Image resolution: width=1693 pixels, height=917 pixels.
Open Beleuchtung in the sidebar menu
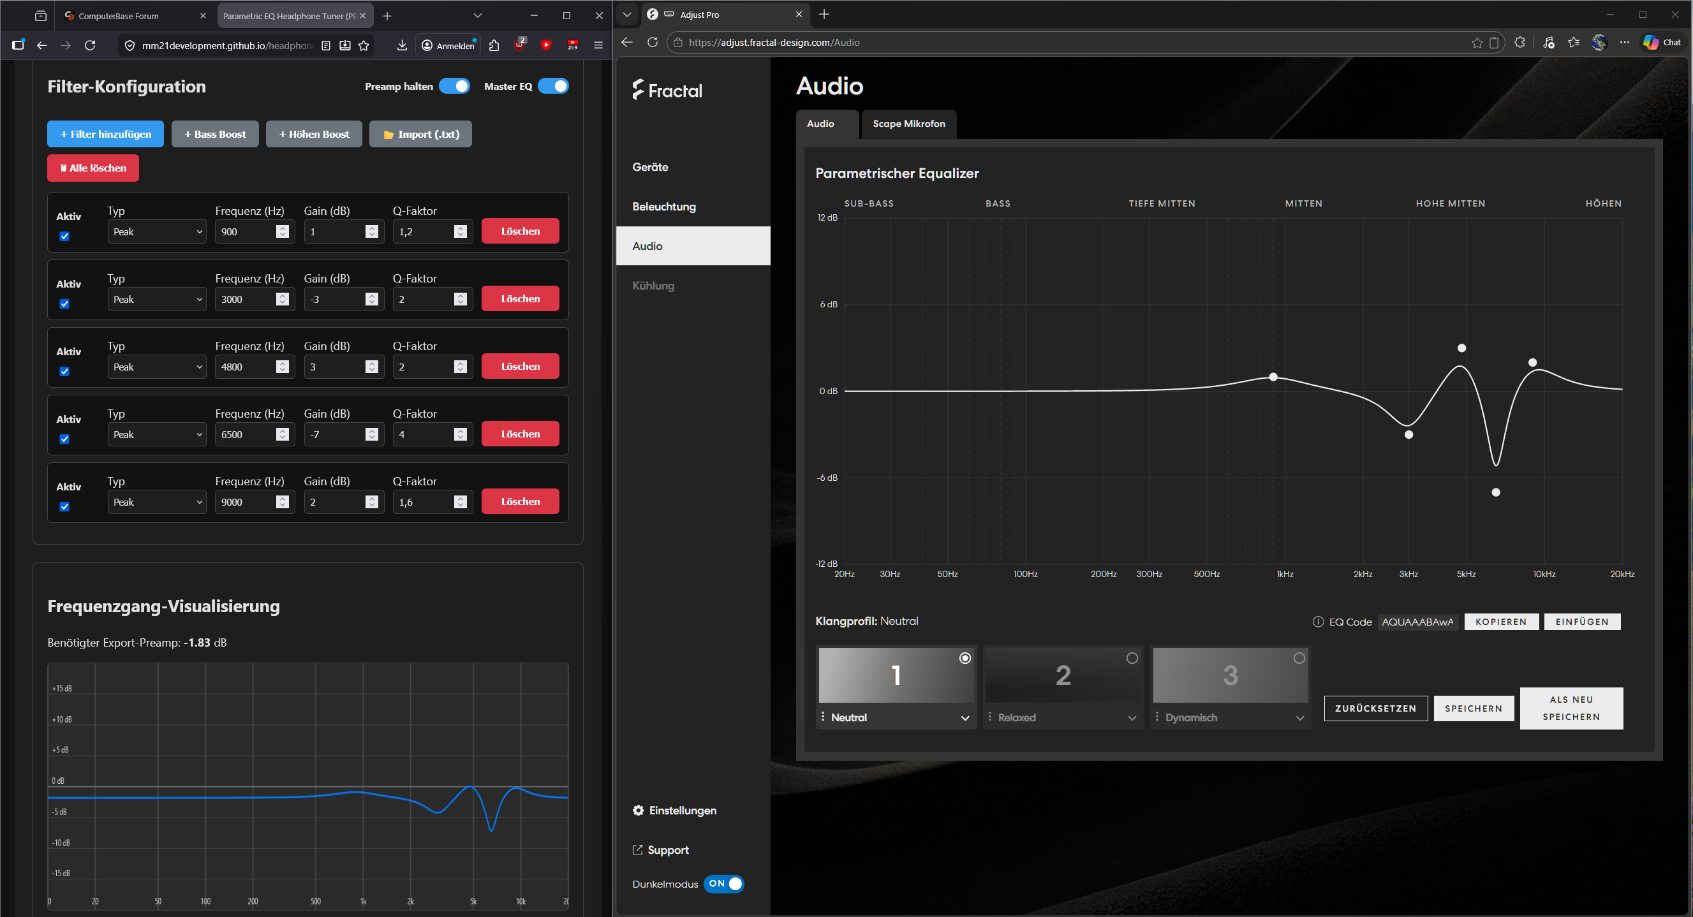[664, 206]
